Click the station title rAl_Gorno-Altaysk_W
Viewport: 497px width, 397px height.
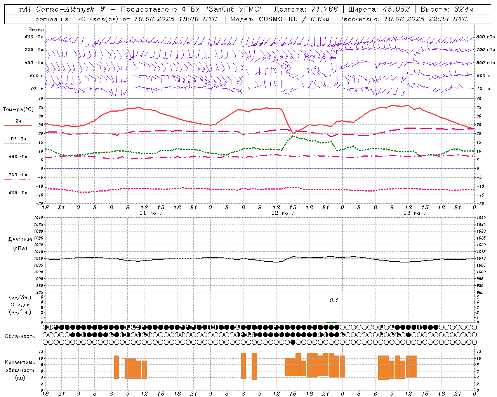[62, 10]
